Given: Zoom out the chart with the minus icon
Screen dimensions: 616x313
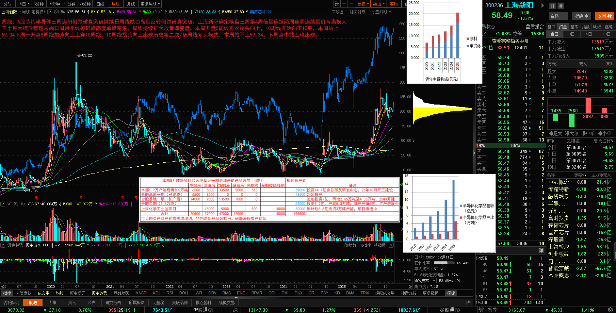Looking at the screenshot, I should point(351,4).
